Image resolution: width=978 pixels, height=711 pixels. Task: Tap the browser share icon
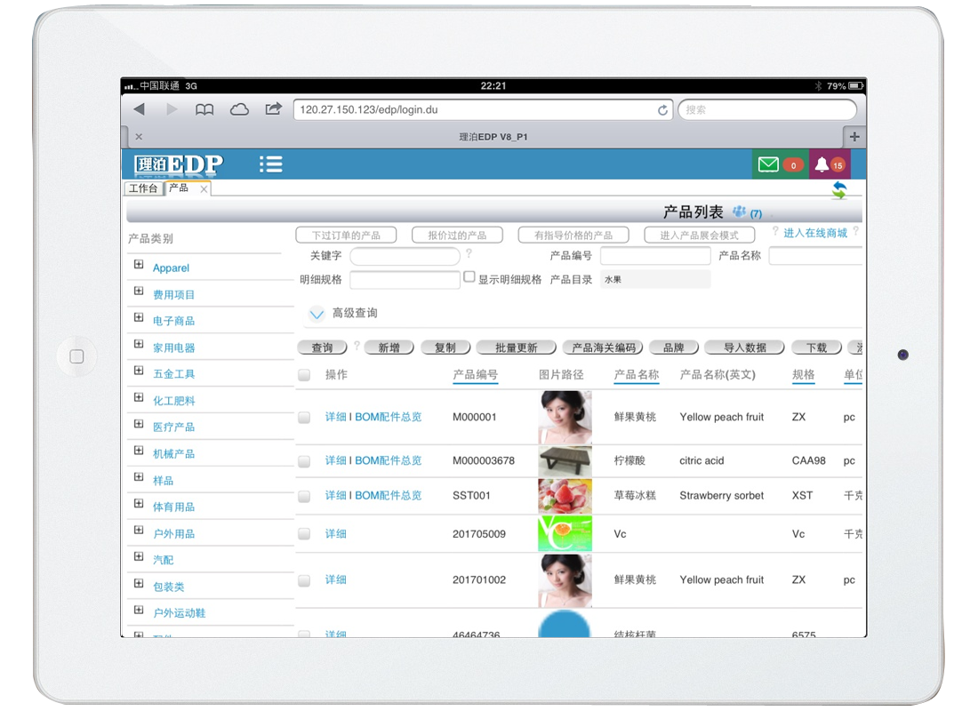pos(273,109)
